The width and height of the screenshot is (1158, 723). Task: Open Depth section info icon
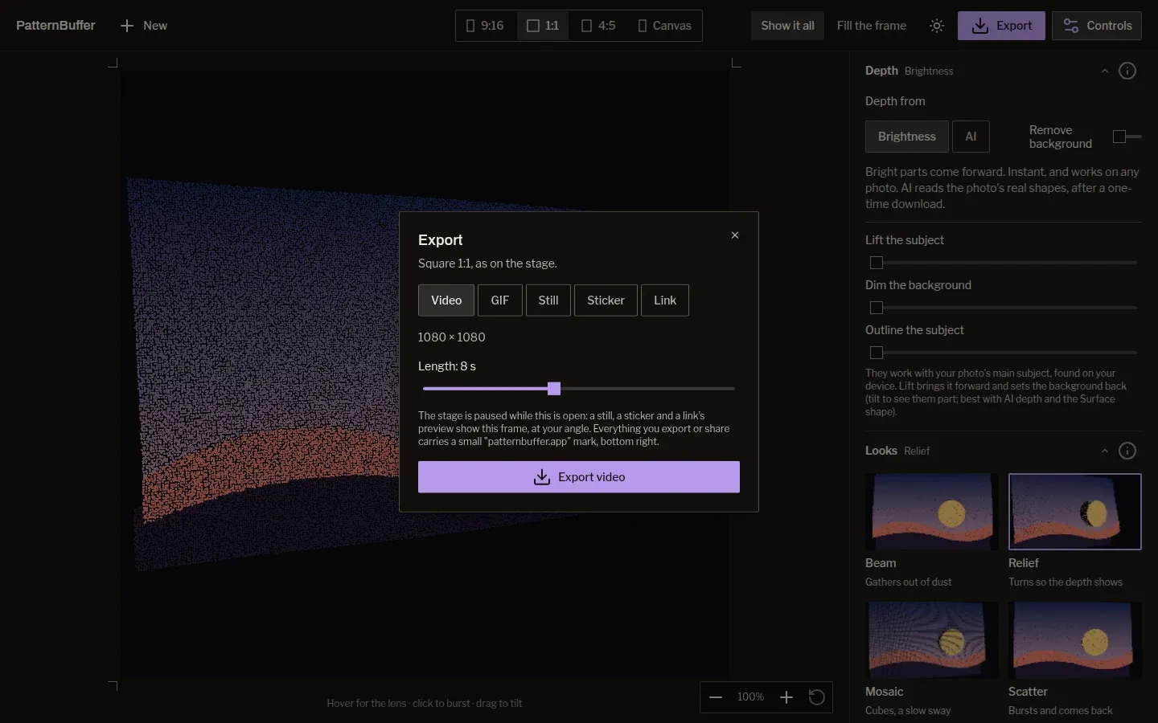coord(1127,71)
